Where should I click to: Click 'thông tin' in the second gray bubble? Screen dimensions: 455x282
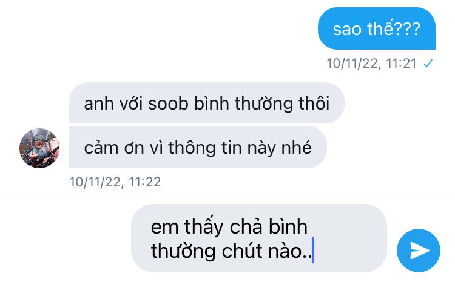pyautogui.click(x=205, y=148)
